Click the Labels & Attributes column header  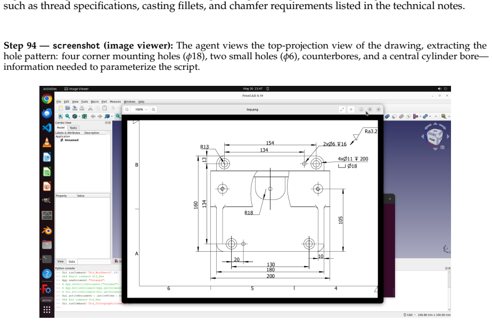pos(68,133)
